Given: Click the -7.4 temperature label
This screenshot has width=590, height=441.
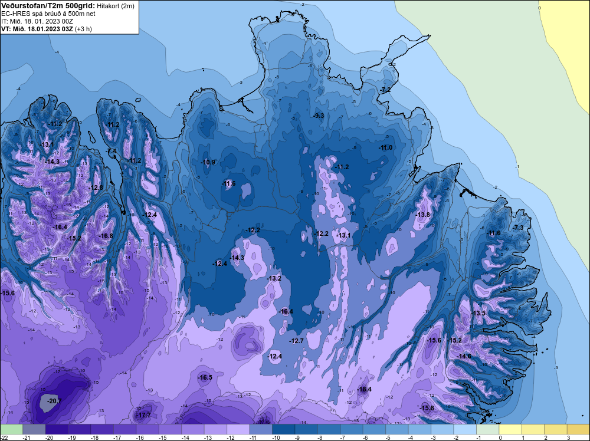Looking at the screenshot, I should coord(112,151).
